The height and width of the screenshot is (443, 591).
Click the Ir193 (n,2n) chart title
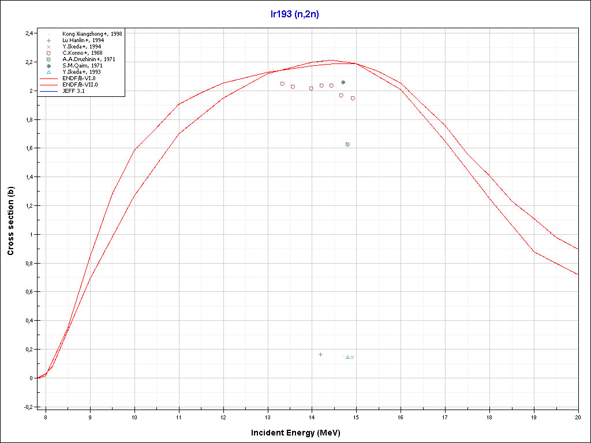[295, 14]
